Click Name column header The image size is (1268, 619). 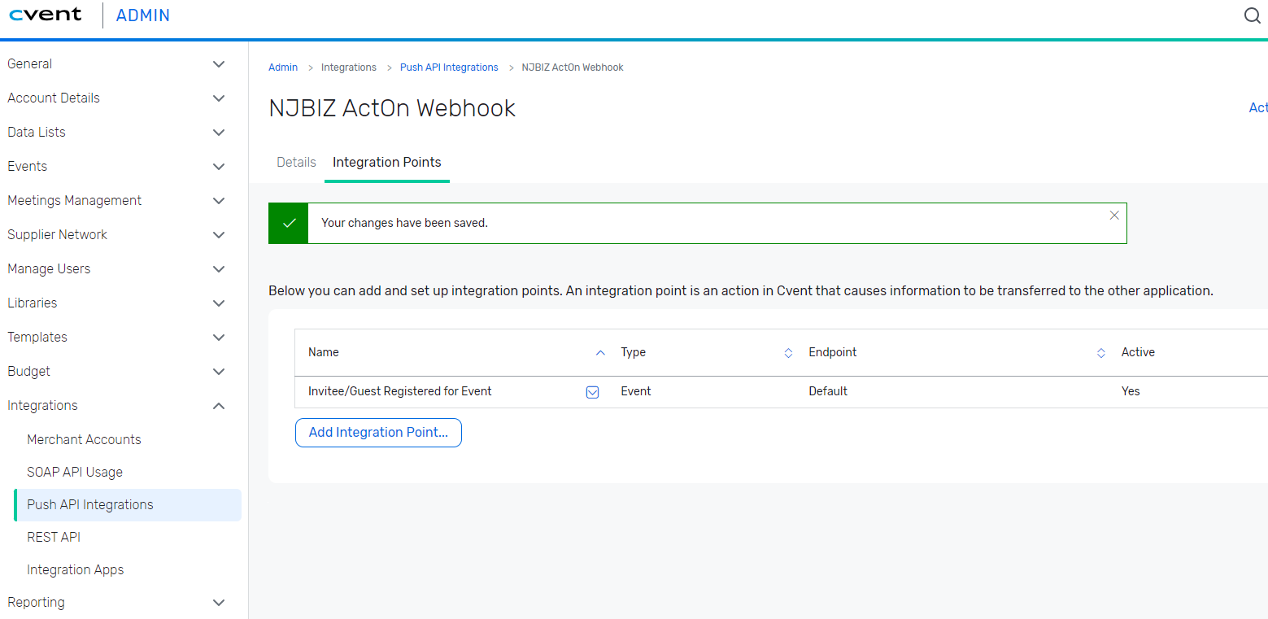(324, 352)
